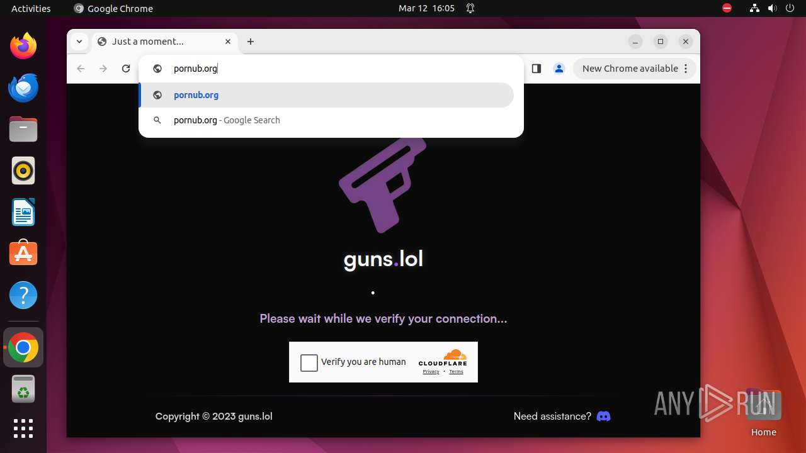Viewport: 806px width, 453px height.
Task: Click the red do-not-disturb indicator icon
Action: 727,8
